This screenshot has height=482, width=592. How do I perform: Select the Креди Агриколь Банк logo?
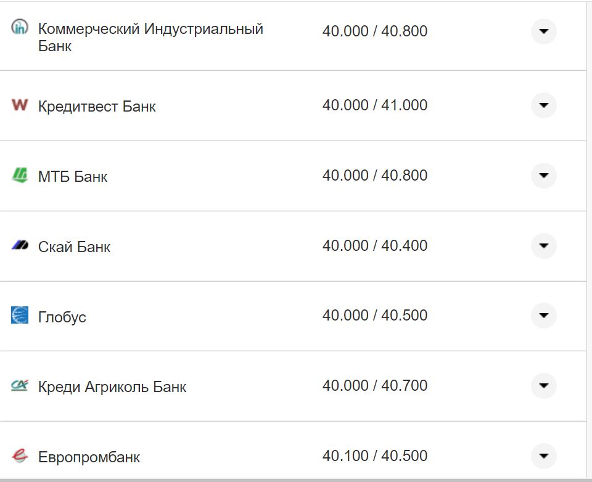[x=20, y=386]
